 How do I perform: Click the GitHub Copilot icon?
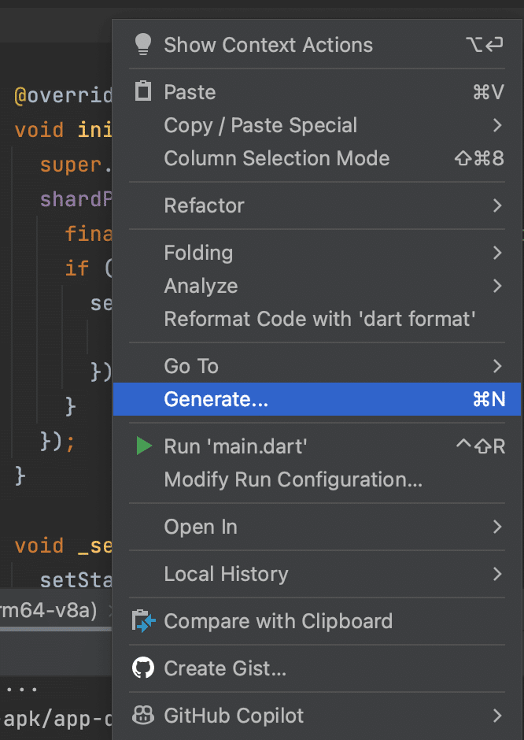pos(143,716)
